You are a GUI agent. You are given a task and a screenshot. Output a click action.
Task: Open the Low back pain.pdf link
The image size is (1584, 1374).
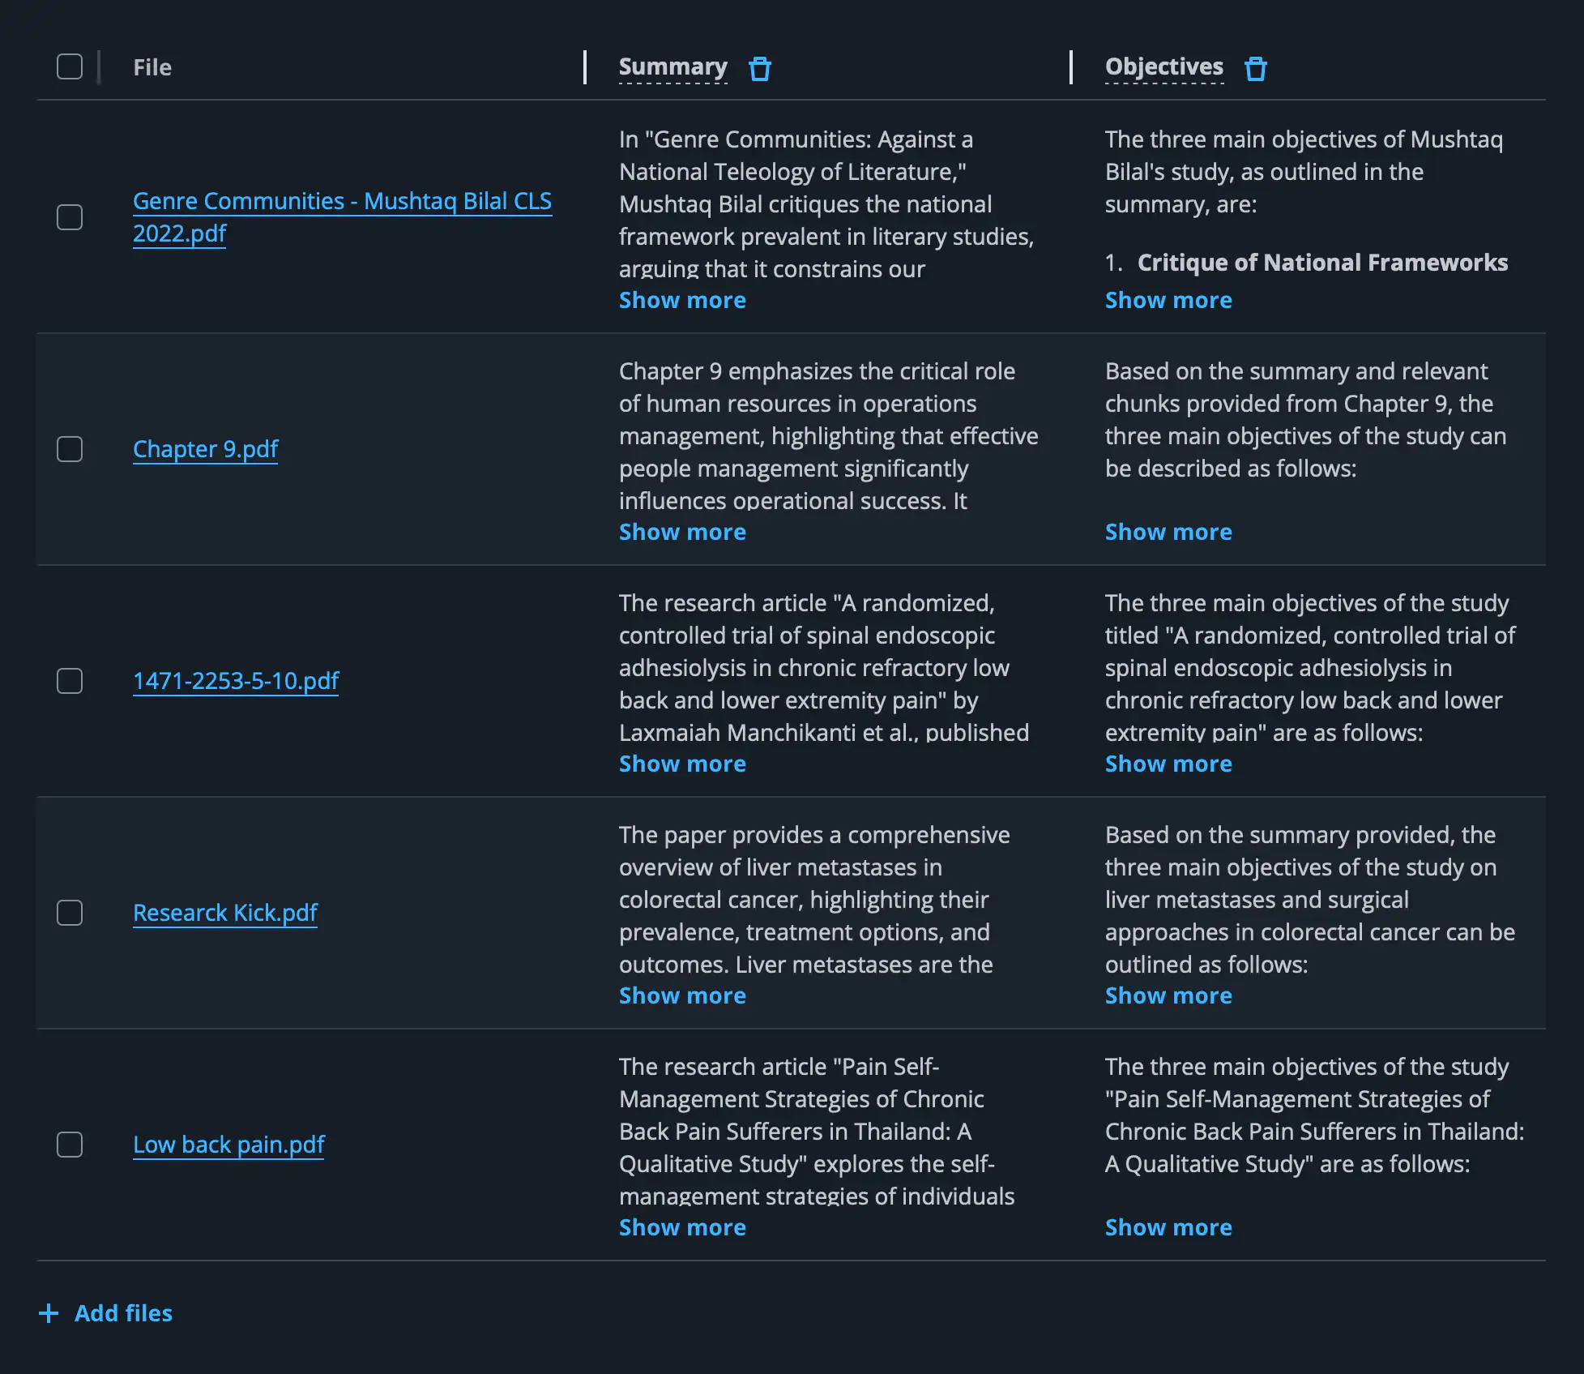coord(228,1145)
